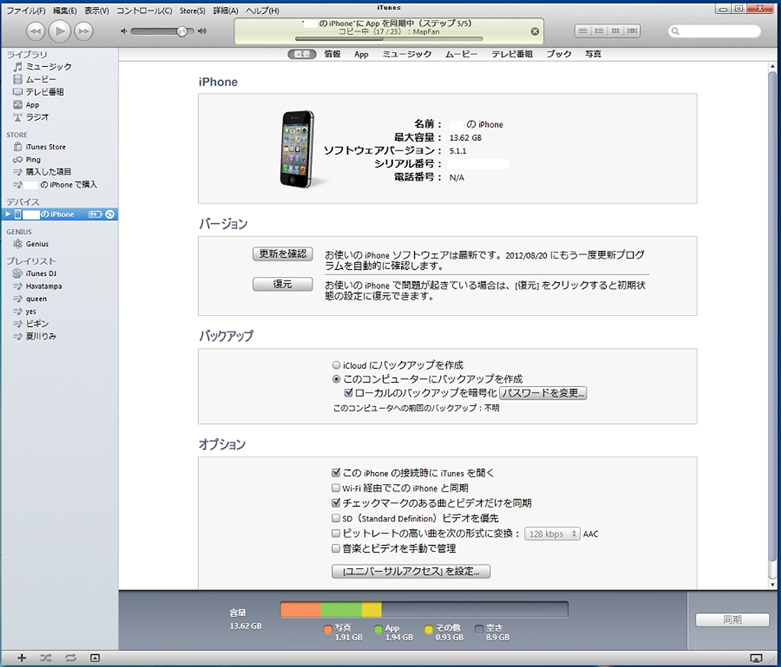Open the ヘルプ(H) menu
781x667 pixels.
262,11
